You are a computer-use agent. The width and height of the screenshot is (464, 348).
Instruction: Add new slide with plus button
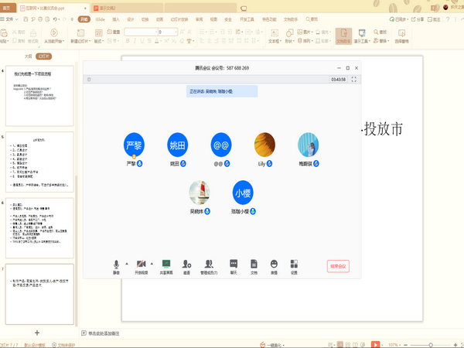point(37,333)
